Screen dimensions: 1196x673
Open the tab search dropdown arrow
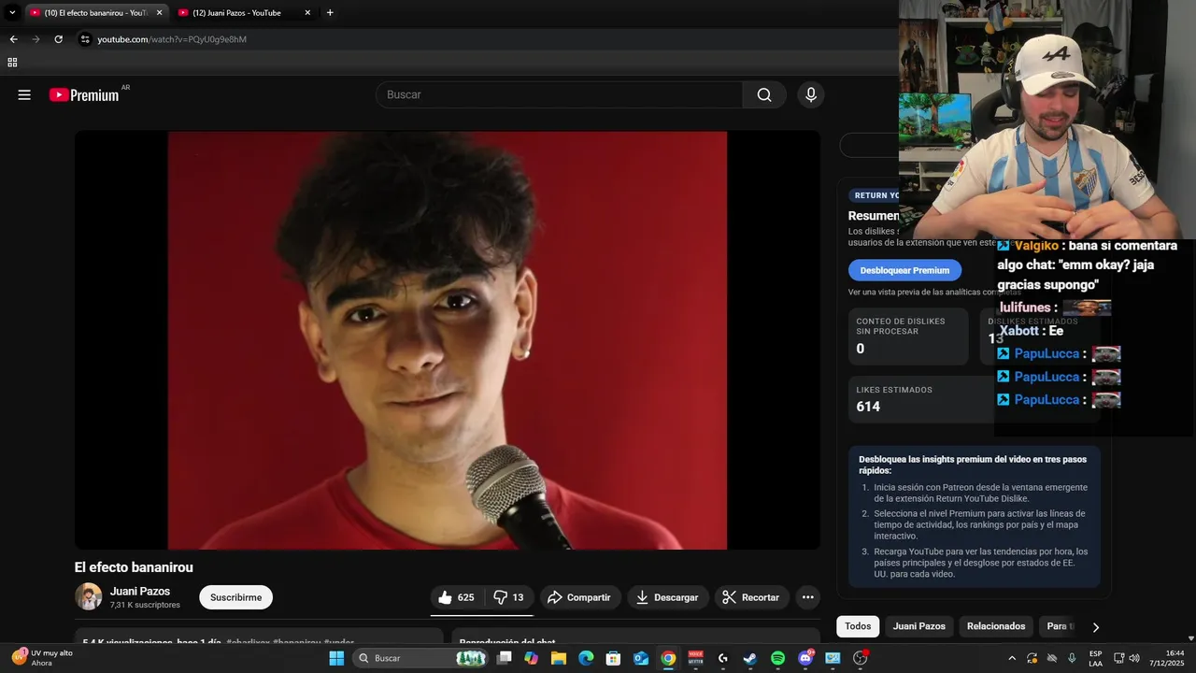point(12,13)
